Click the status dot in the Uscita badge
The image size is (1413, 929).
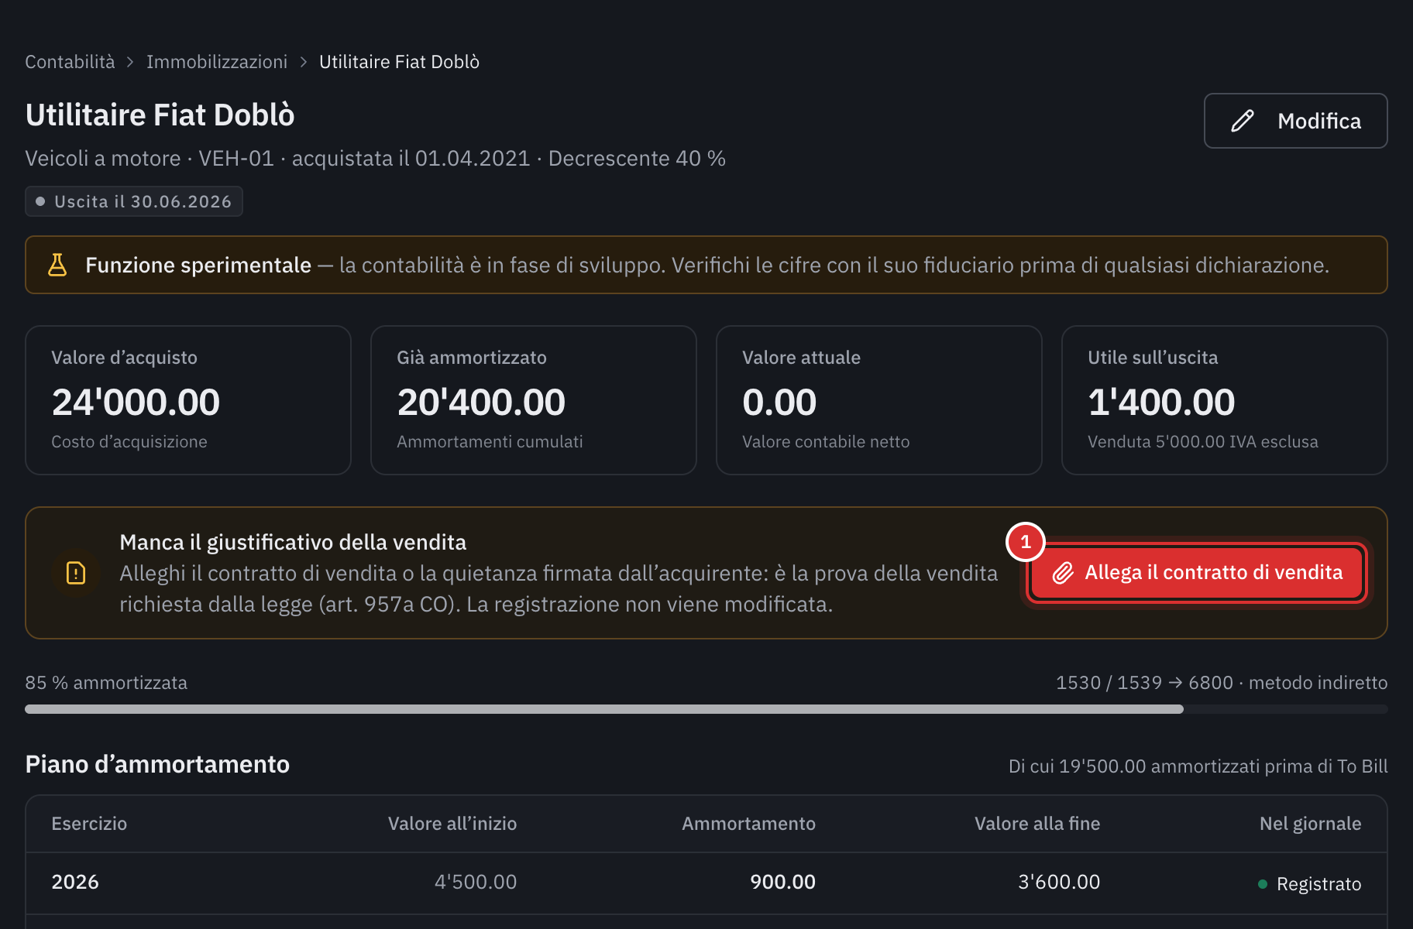click(x=40, y=201)
